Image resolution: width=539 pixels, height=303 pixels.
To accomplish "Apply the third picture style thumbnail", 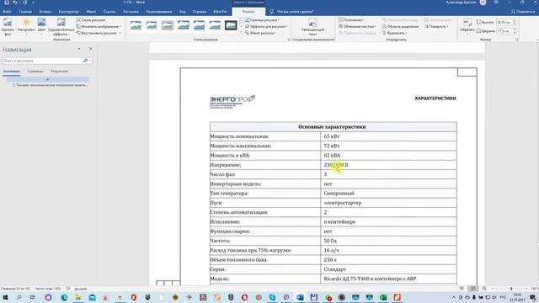I will click(168, 25).
